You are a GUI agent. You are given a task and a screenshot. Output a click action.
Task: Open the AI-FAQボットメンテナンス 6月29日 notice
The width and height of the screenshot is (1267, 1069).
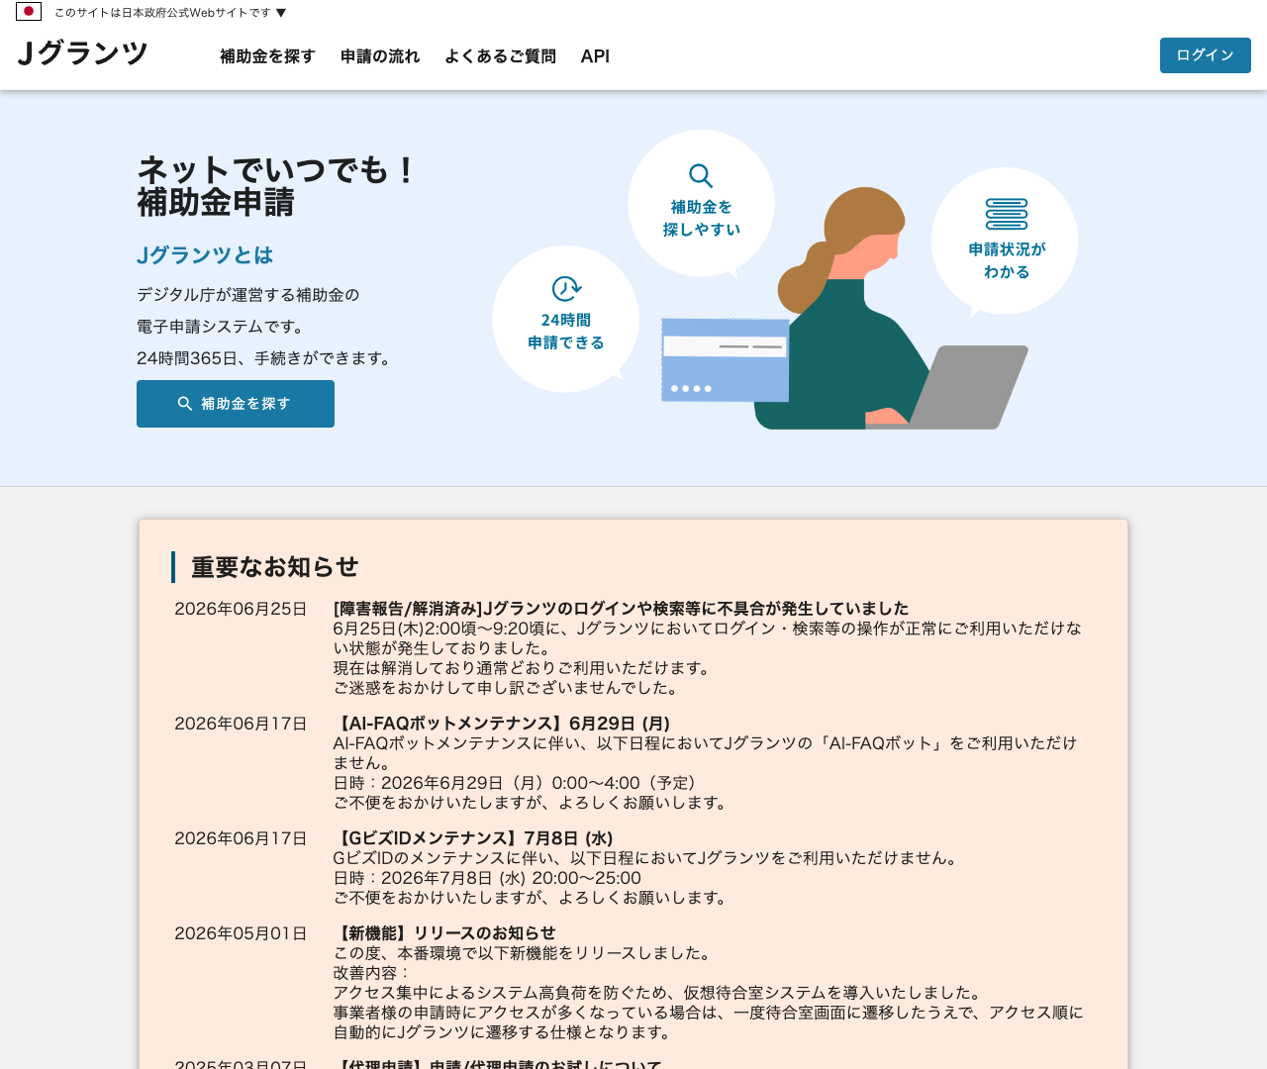(502, 724)
